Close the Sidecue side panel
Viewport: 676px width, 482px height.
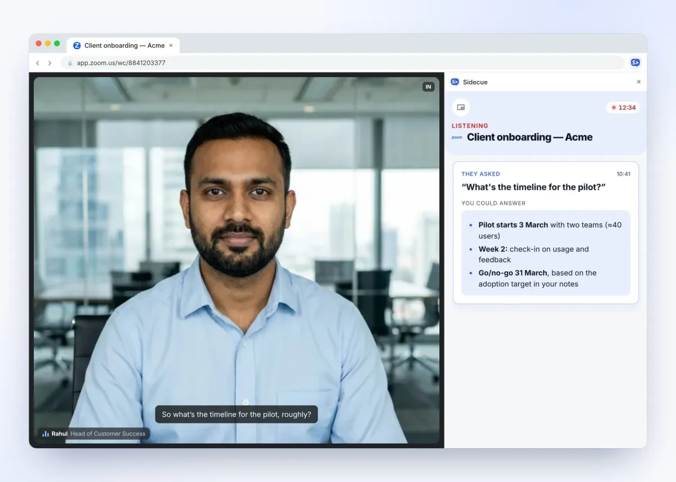[x=638, y=82]
